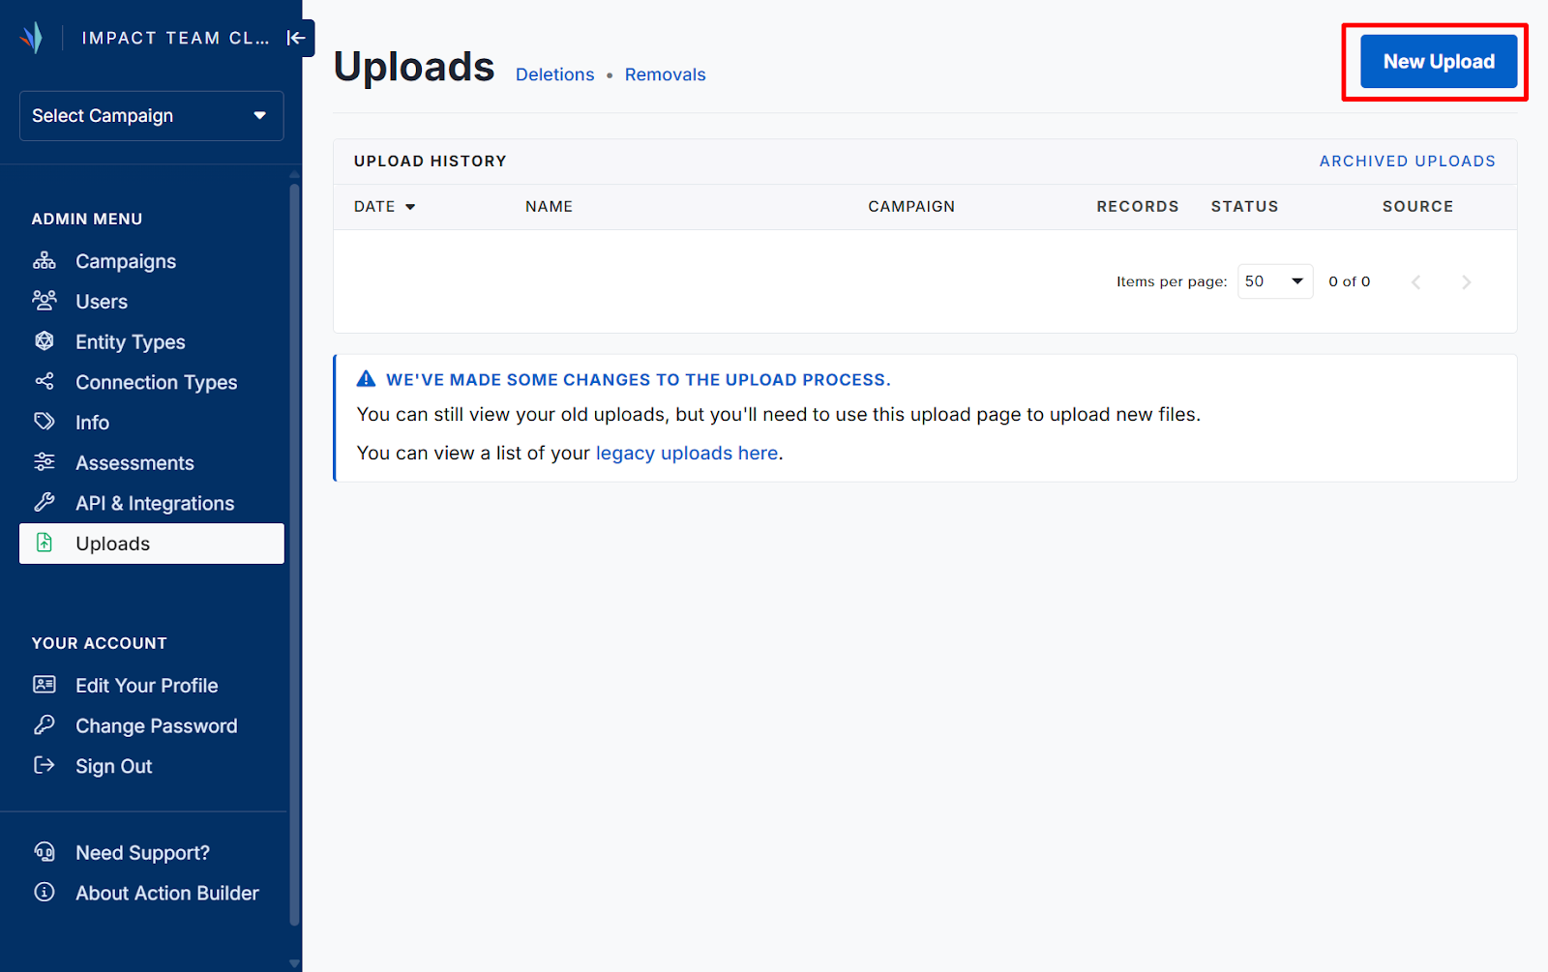Open Edit Your Profile
This screenshot has height=972, width=1548.
[152, 686]
